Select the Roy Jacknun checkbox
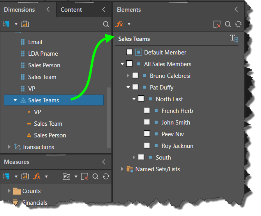The width and height of the screenshot is (261, 216). coord(147,146)
